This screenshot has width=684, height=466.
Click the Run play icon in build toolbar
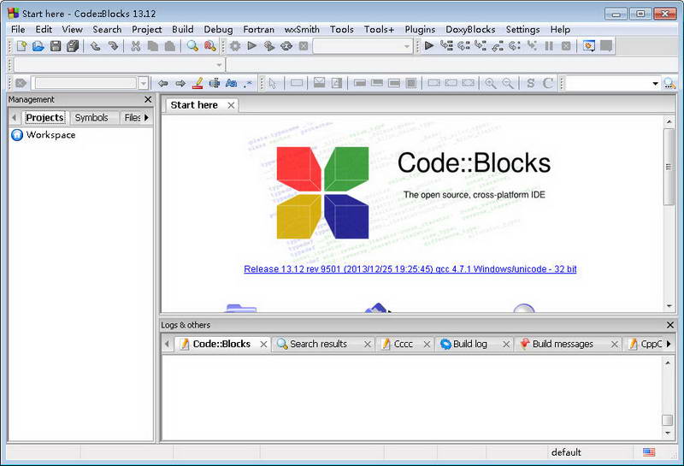(x=251, y=46)
